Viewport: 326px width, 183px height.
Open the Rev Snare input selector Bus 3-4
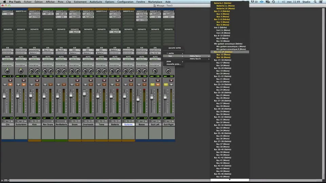[x=48, y=50]
